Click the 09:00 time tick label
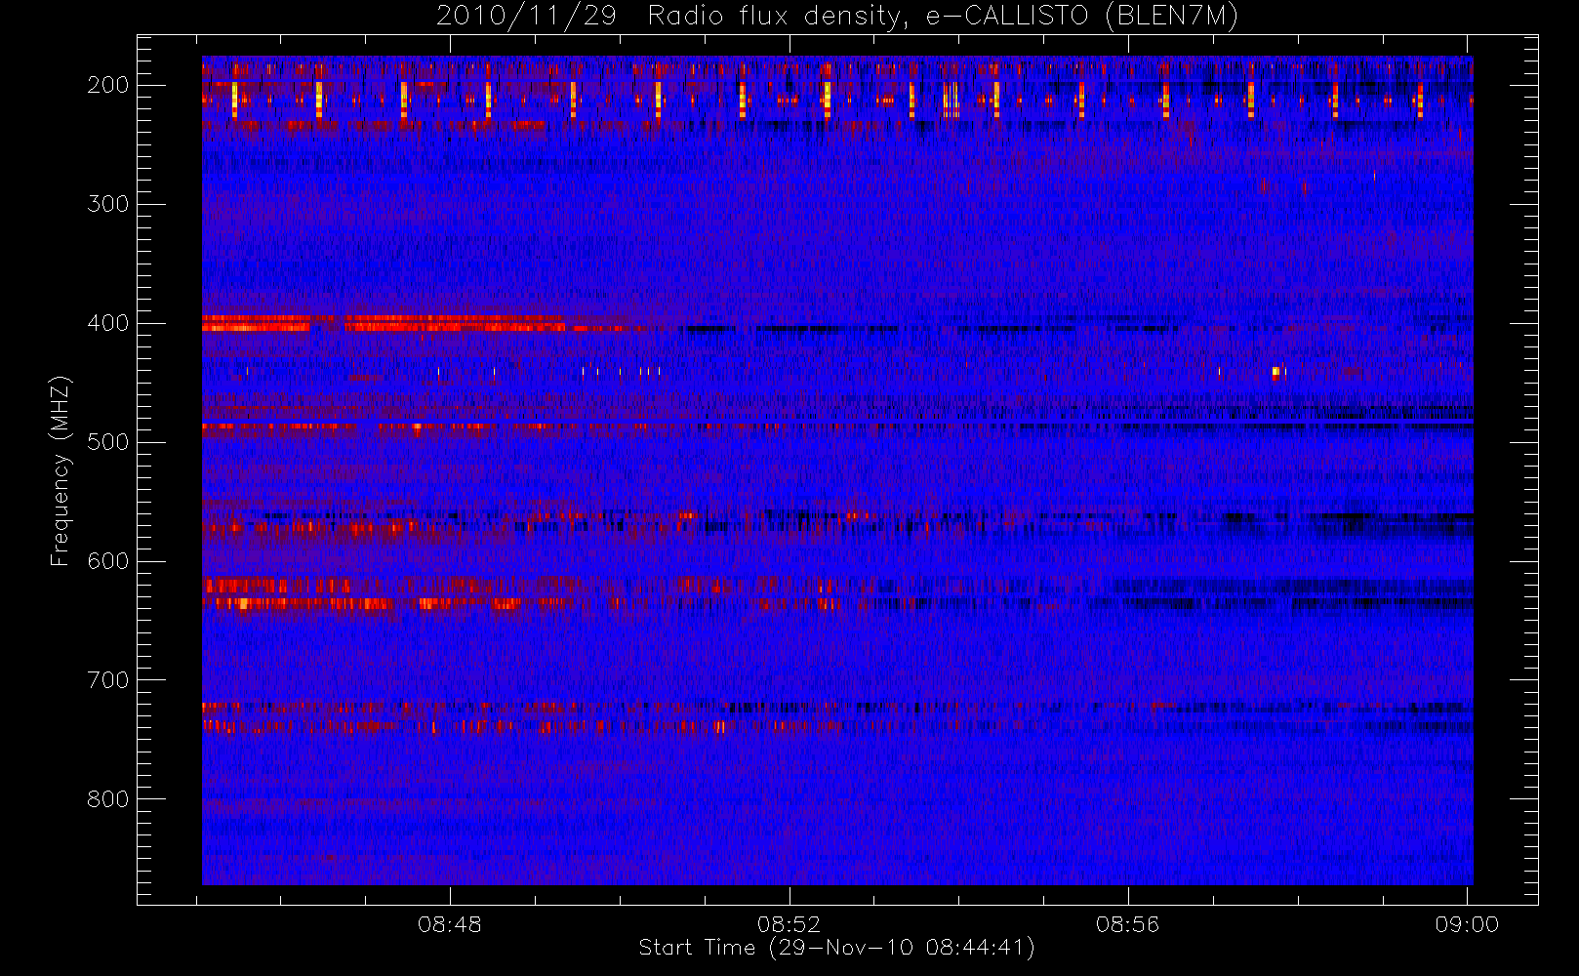 pyautogui.click(x=1467, y=924)
